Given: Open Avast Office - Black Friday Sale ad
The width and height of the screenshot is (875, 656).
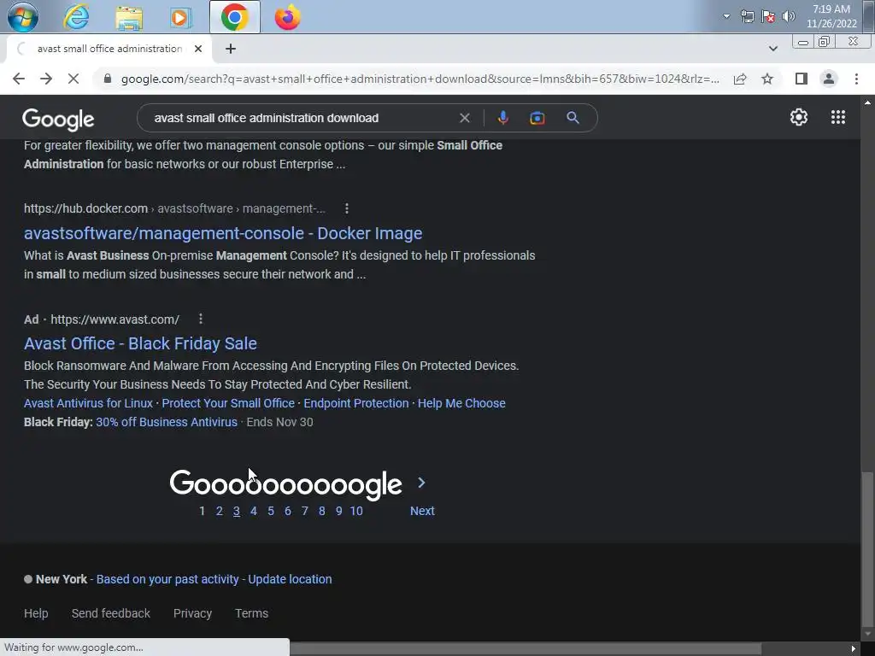Looking at the screenshot, I should (x=141, y=343).
